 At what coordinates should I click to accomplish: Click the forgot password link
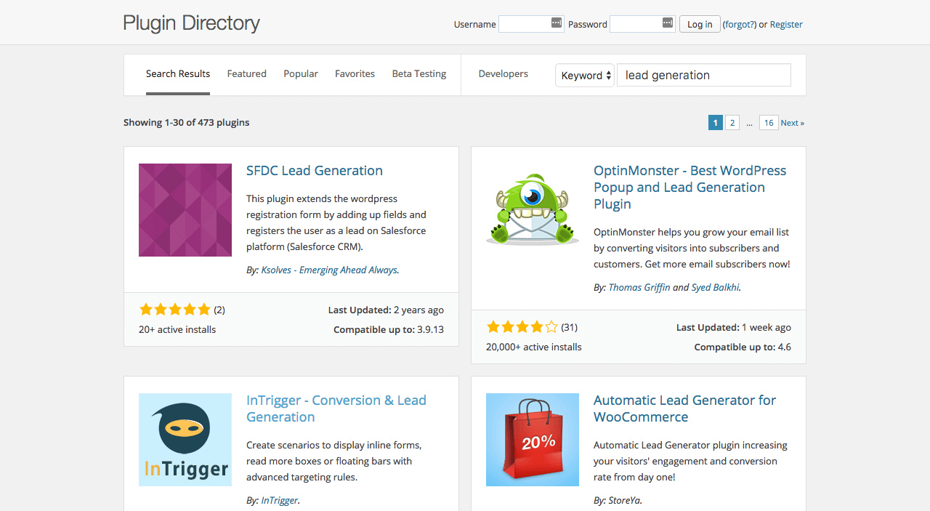coord(739,25)
